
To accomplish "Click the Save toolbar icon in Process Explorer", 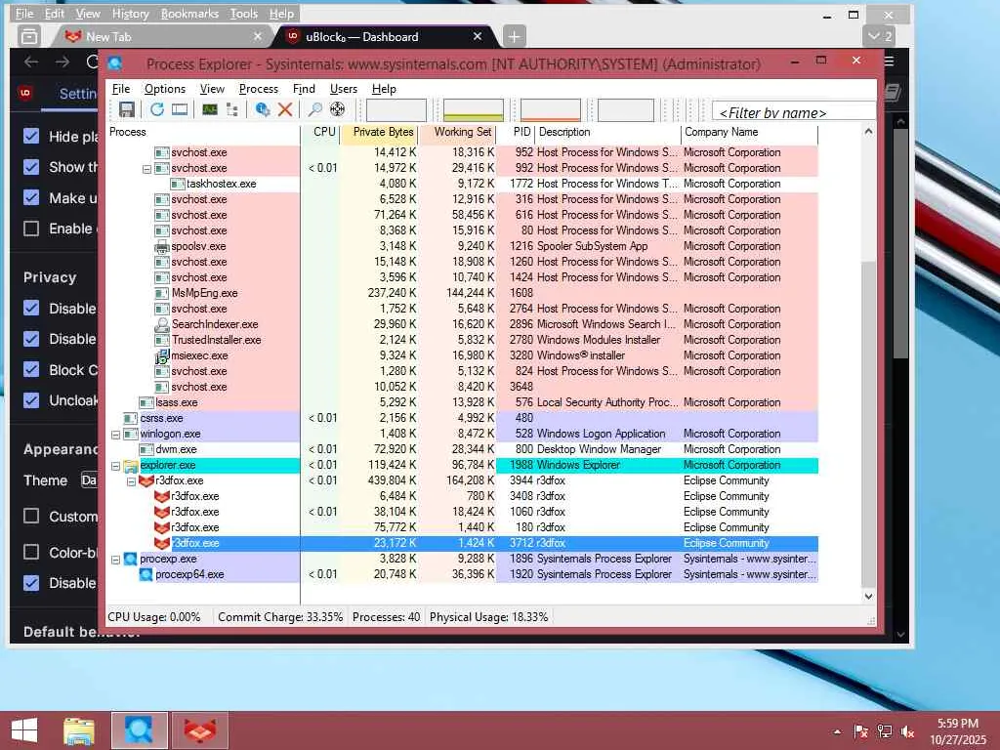I will coord(126,109).
